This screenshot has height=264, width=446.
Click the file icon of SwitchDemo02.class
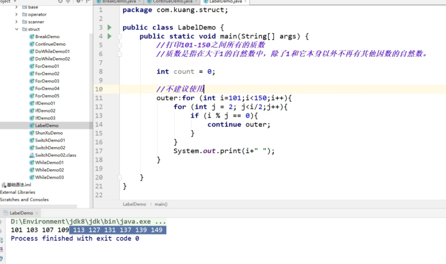[32, 155]
